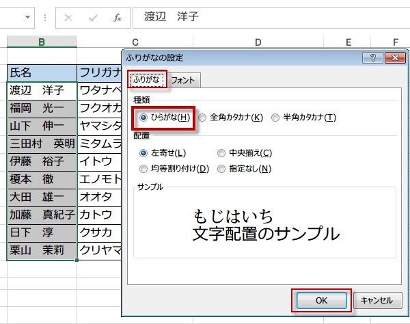Click the dialog help question mark button

coord(374,58)
